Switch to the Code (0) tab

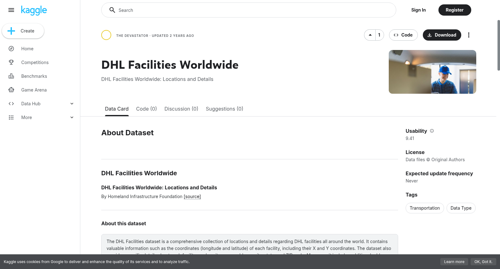pyautogui.click(x=146, y=109)
